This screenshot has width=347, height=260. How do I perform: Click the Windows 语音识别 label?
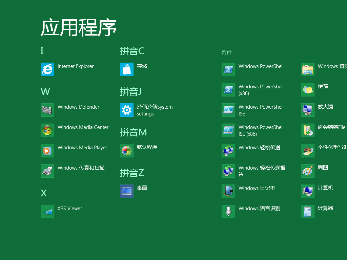[259, 209]
